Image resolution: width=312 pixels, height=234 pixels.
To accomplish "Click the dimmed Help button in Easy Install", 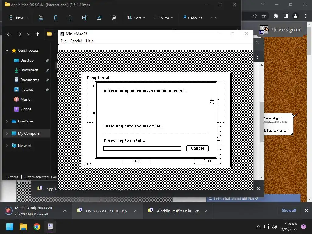I will [x=136, y=161].
